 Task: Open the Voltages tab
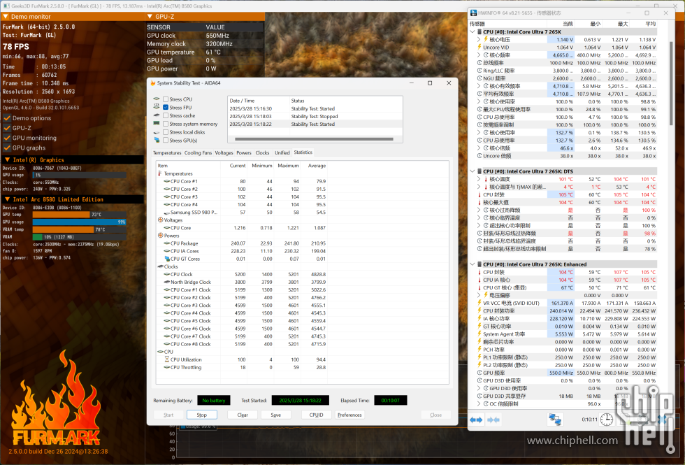(224, 152)
